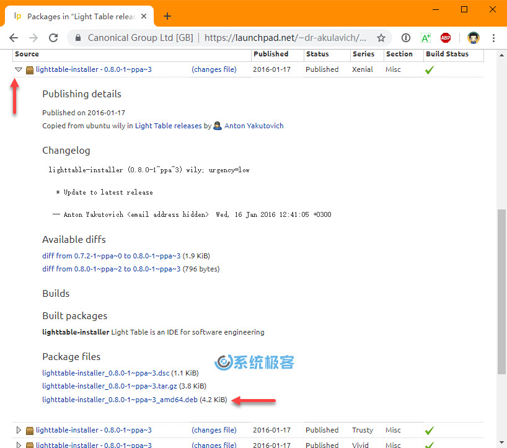Click the 'Update to latest release' changelog line
This screenshot has width=507, height=448.
(x=105, y=192)
